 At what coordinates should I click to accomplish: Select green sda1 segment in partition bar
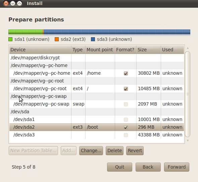click(x=26, y=32)
